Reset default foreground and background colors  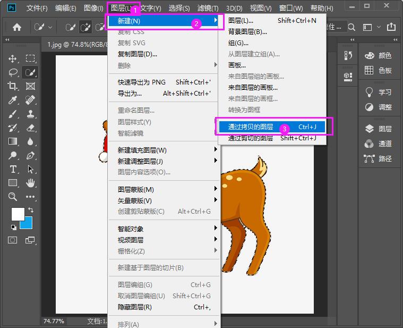(x=14, y=227)
